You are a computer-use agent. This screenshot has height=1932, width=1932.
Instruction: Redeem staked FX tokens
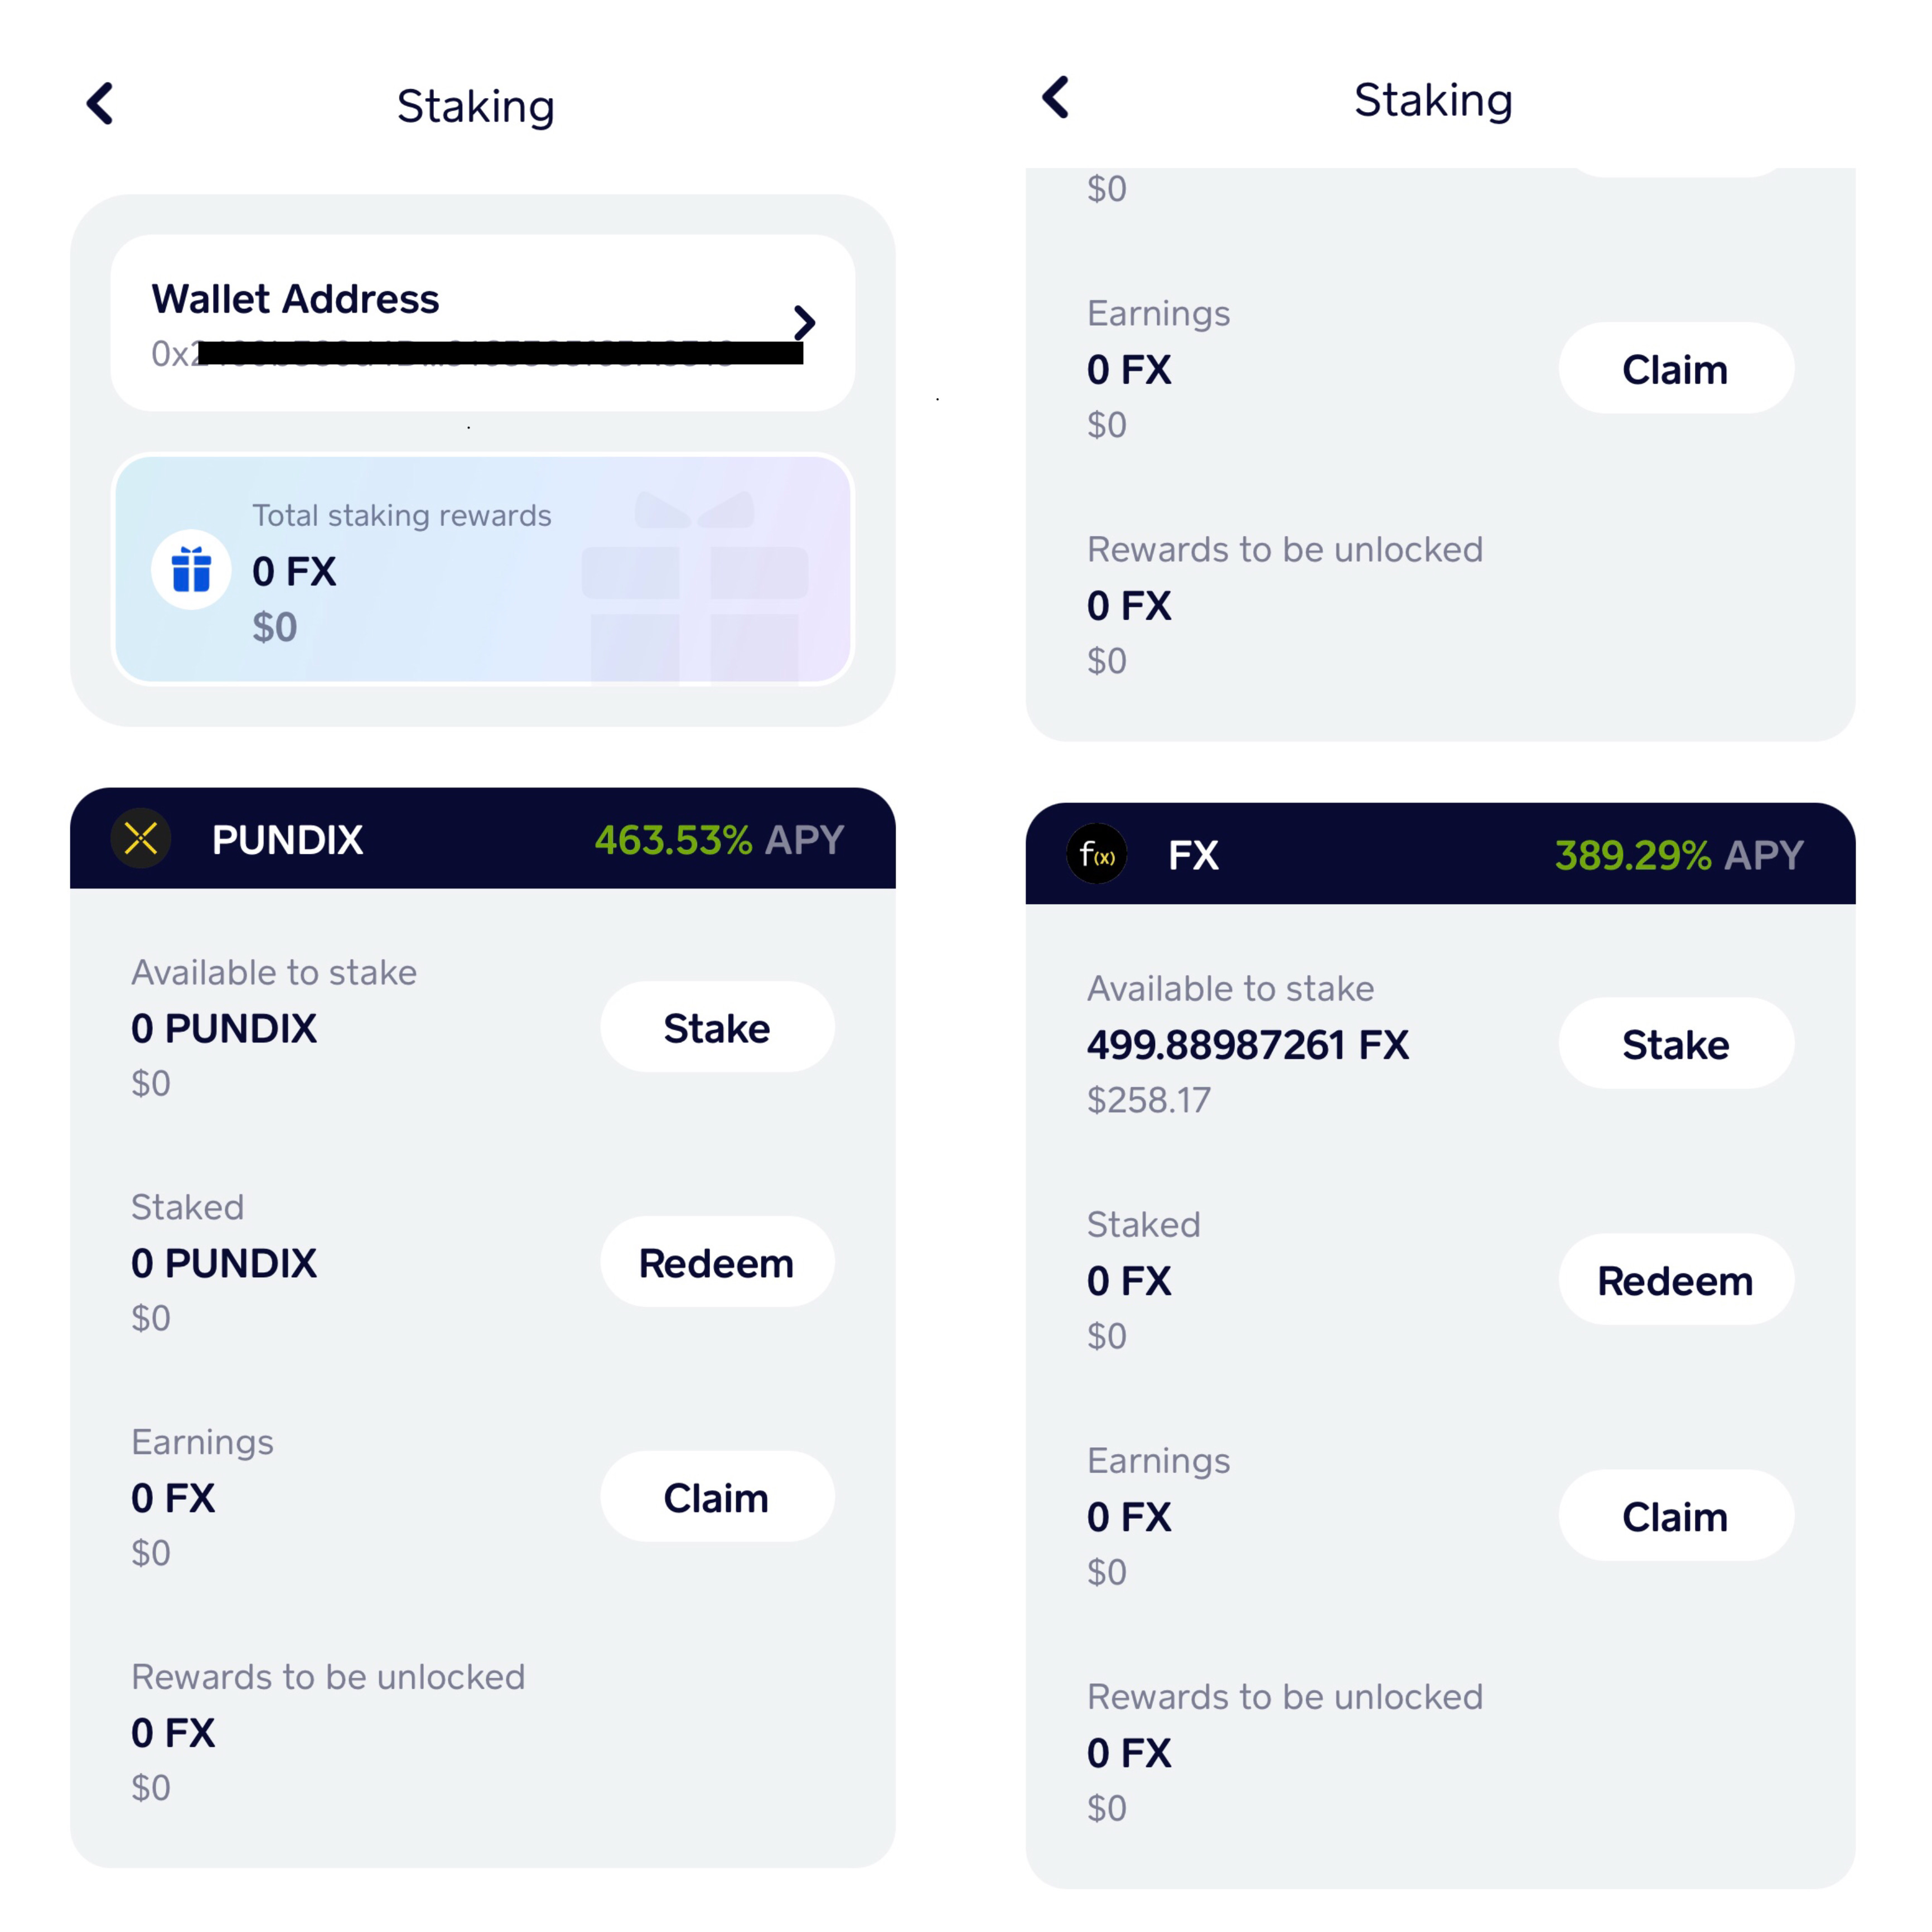pyautogui.click(x=1676, y=1280)
